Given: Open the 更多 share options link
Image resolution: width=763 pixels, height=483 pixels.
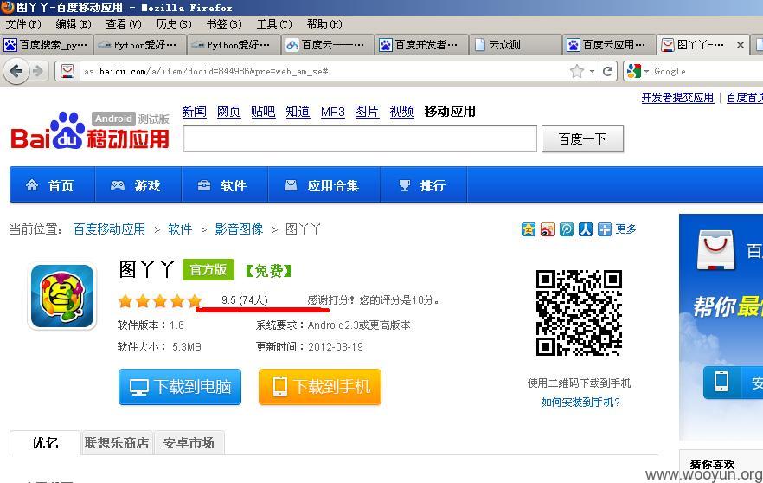Looking at the screenshot, I should coord(625,229).
